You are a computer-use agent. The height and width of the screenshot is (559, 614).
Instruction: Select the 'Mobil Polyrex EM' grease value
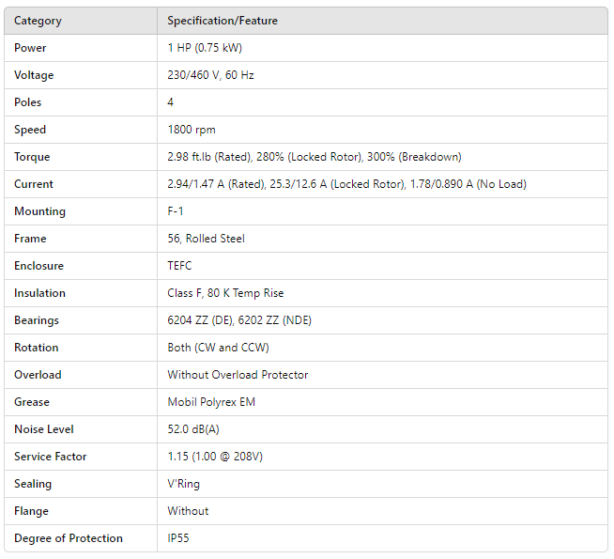coord(211,402)
